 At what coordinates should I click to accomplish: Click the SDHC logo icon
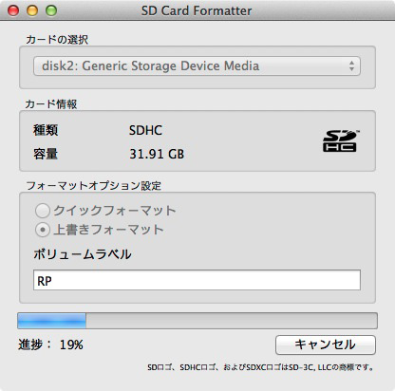(340, 141)
